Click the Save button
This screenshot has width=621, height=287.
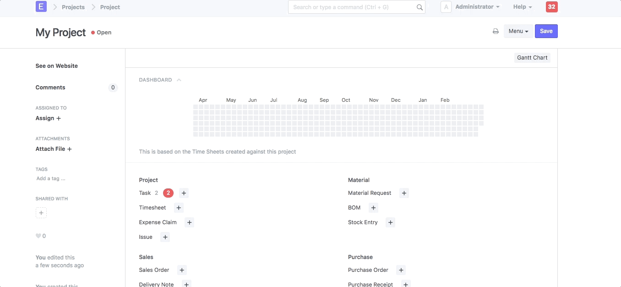(546, 31)
